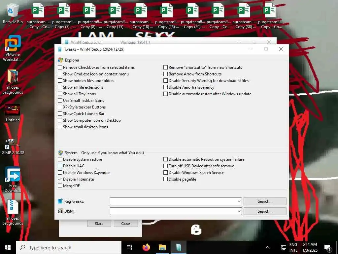Viewport: 338px width, 254px height.
Task: Check Show hidden files and folders
Action: (60, 81)
